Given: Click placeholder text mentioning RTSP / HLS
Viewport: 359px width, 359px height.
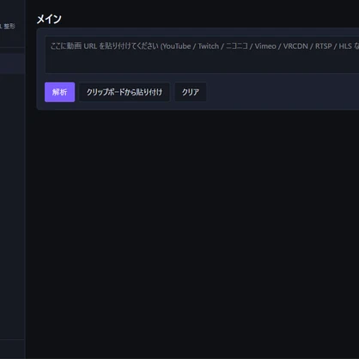Looking at the screenshot, I should pos(333,46).
